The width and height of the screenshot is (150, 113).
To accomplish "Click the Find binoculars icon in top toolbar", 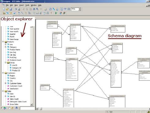I will tap(34, 9).
